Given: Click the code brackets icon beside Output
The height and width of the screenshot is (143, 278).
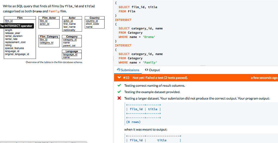Looking at the screenshot, I should point(146,70).
